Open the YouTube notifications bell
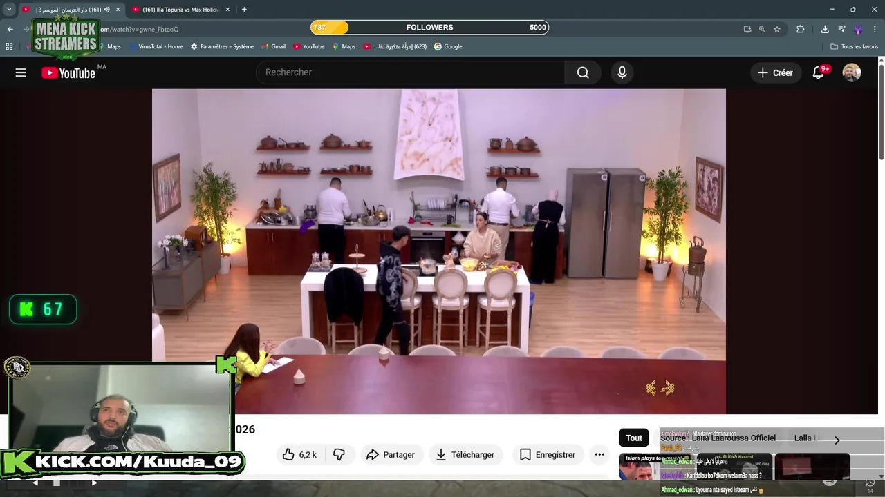Viewport: 885px width, 497px height. point(819,72)
